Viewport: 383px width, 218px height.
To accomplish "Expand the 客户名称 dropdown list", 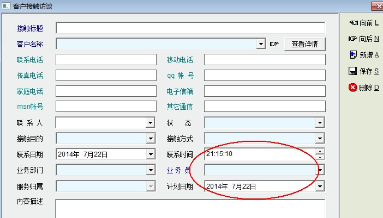I will pos(261,44).
